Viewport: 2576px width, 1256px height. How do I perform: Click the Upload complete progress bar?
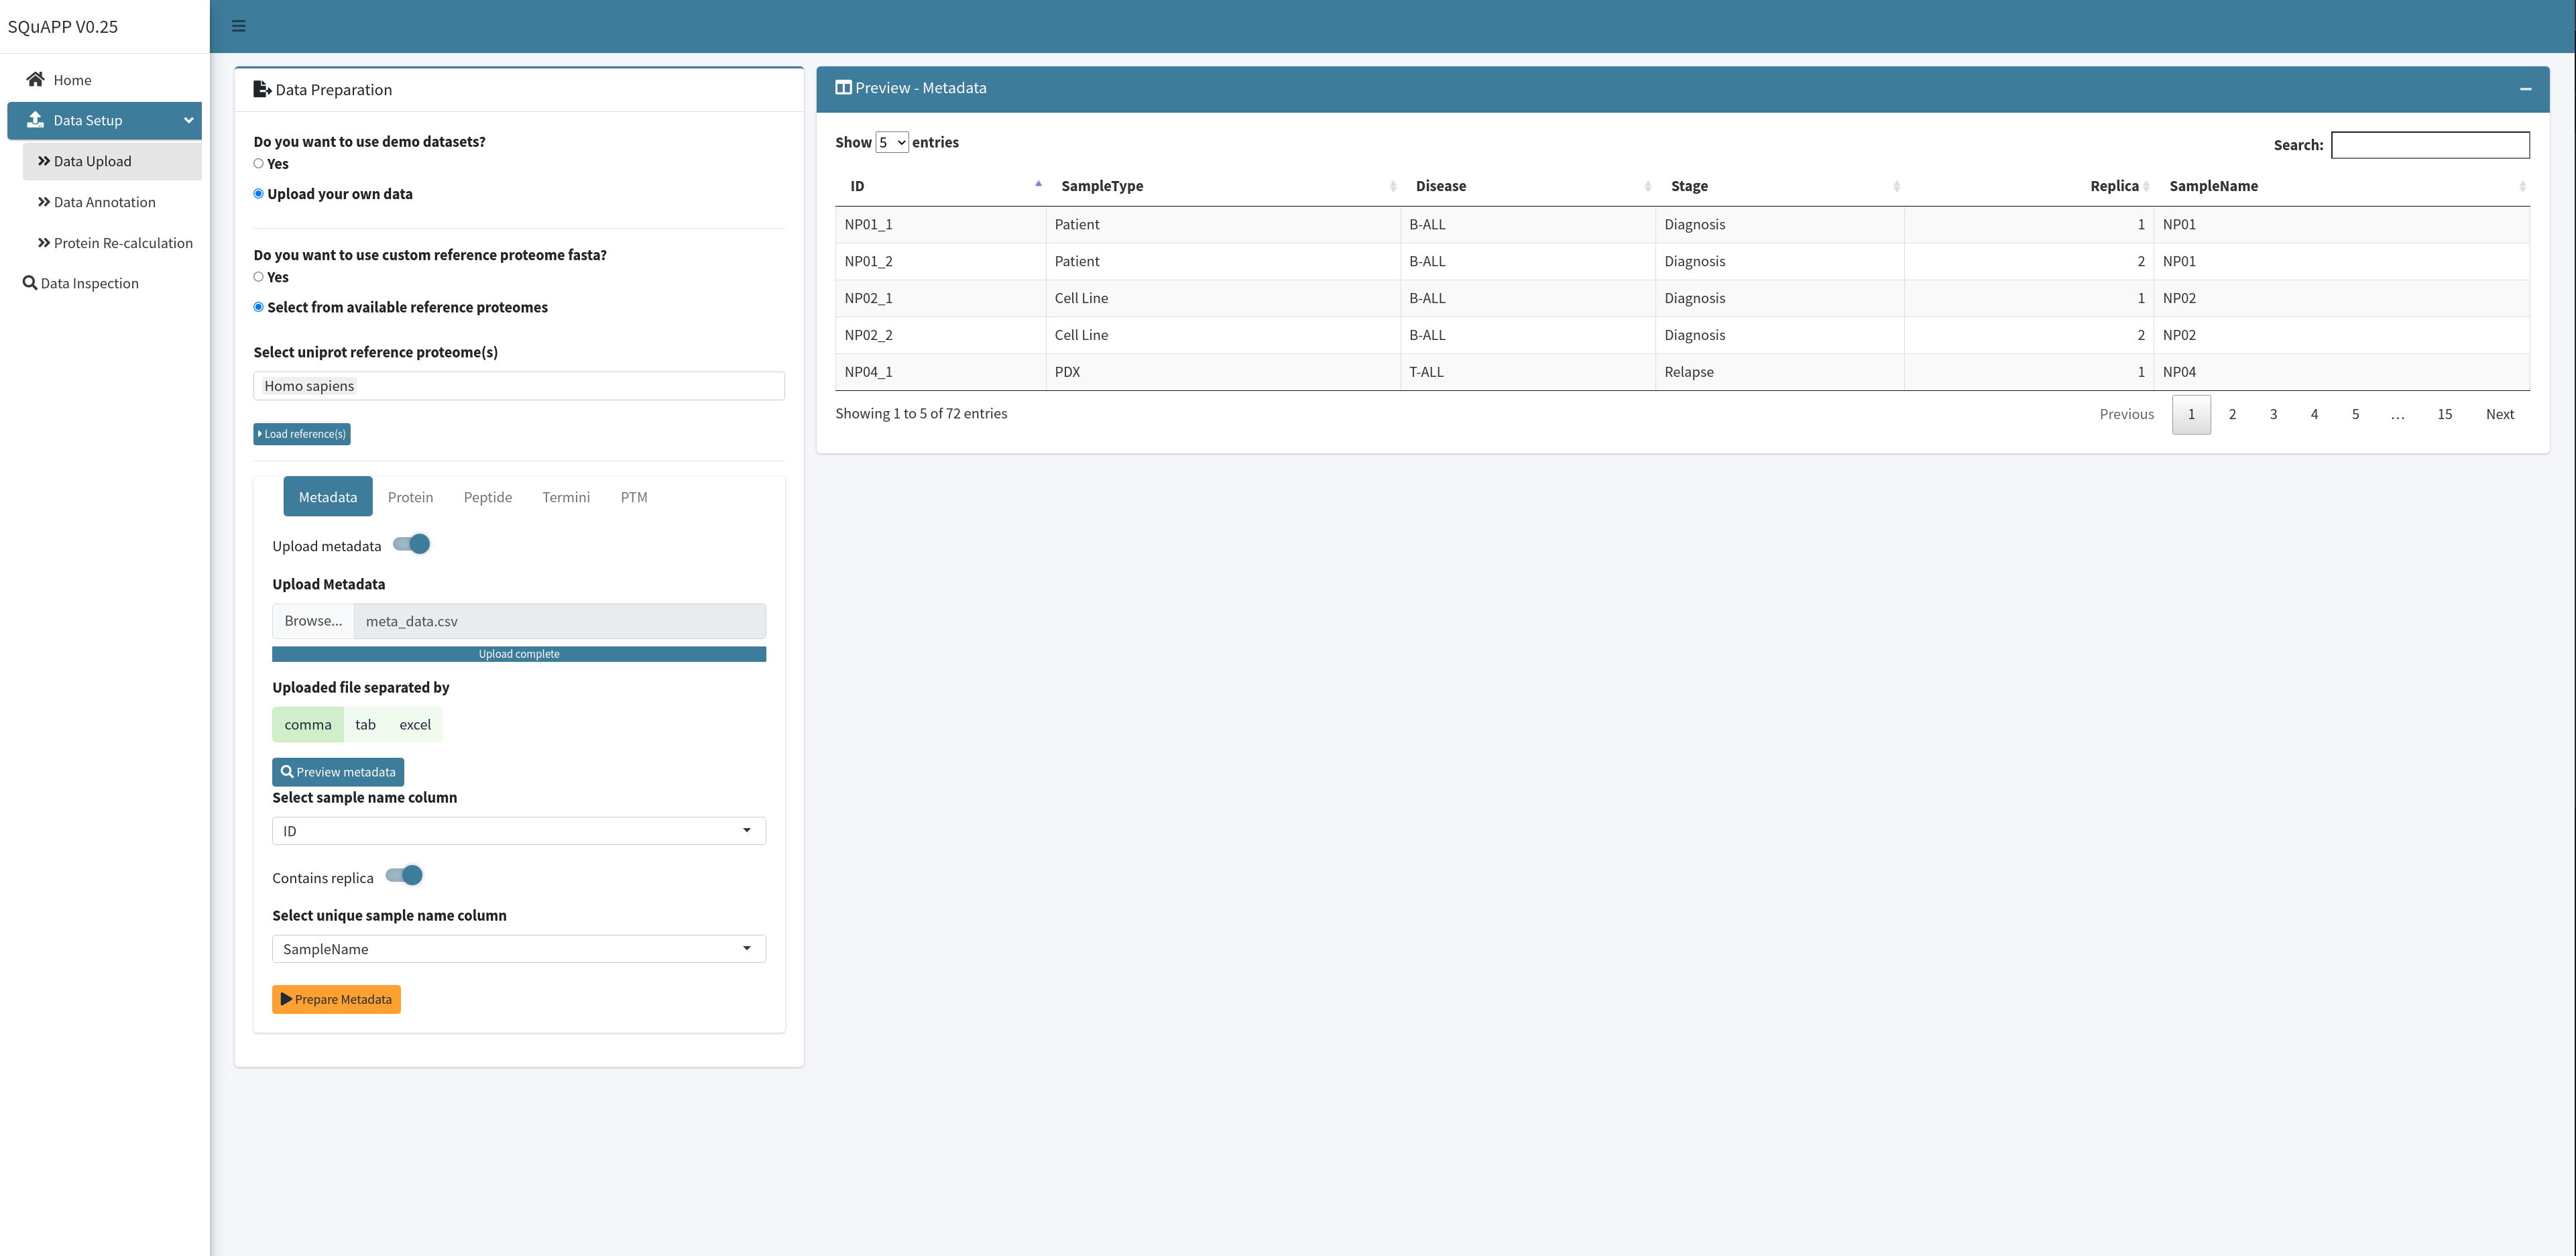coord(518,654)
